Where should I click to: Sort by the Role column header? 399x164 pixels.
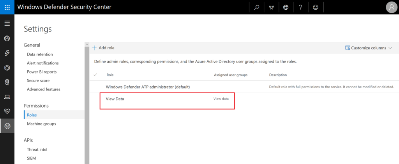pyautogui.click(x=110, y=75)
